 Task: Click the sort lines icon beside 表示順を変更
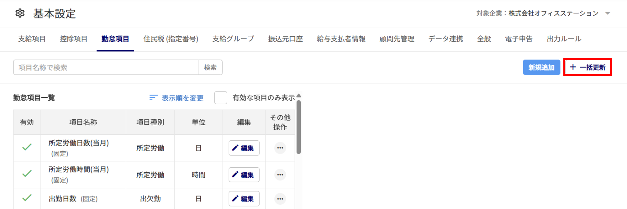pos(153,98)
